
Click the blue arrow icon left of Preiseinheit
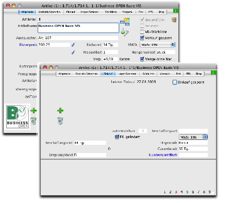click(x=73, y=52)
